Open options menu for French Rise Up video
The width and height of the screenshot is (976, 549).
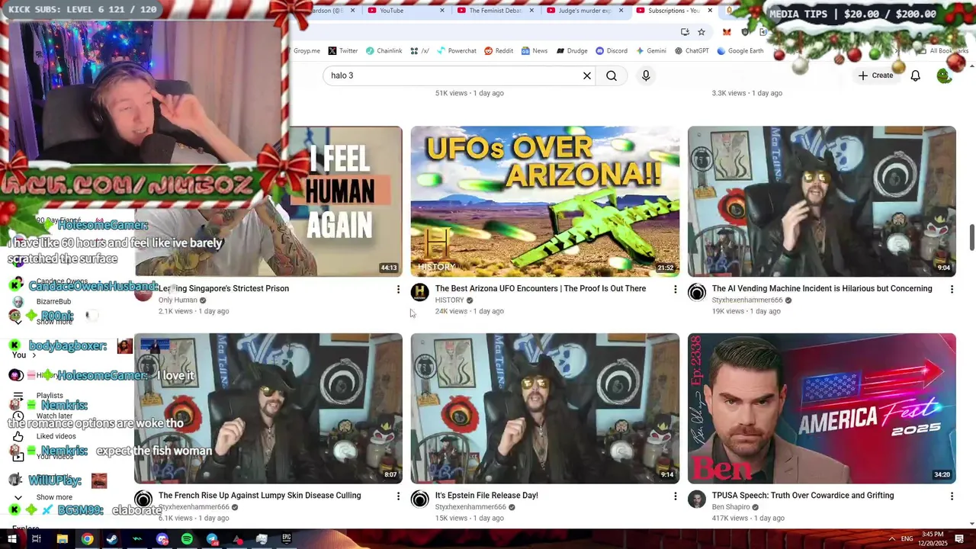[398, 496]
